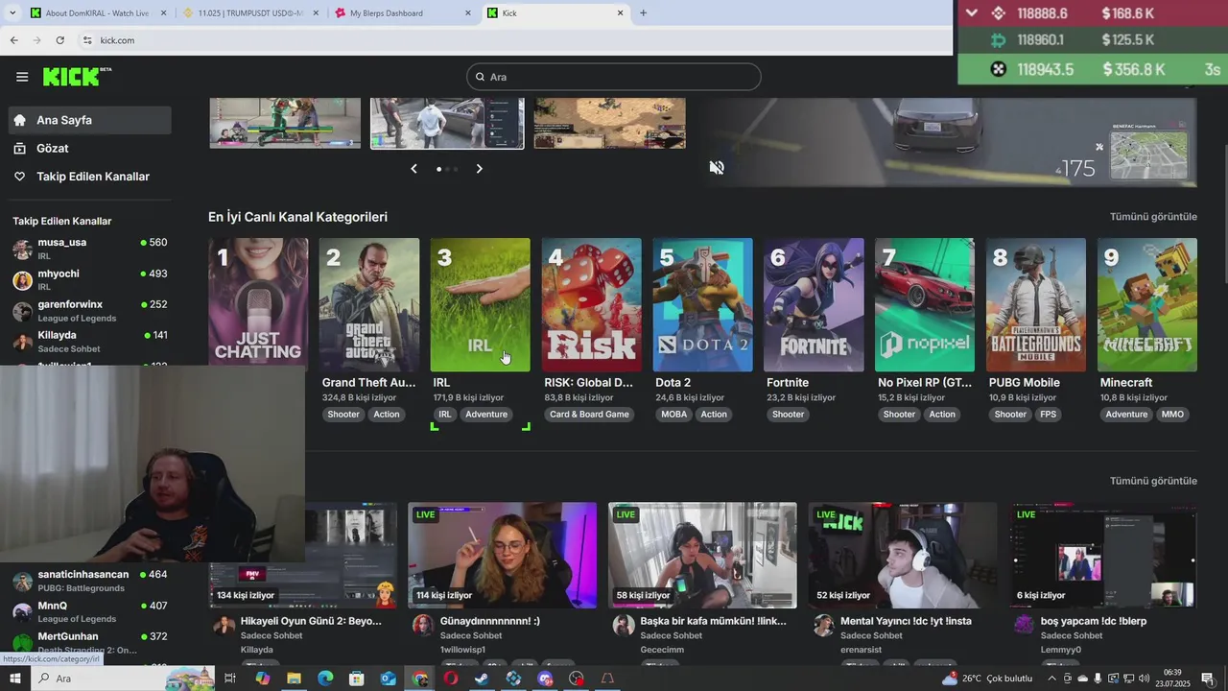Open Grand Theft Auto category card
The image size is (1228, 691).
point(369,304)
